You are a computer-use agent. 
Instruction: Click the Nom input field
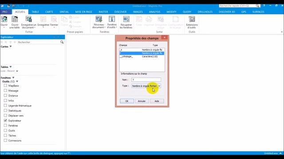146,79
